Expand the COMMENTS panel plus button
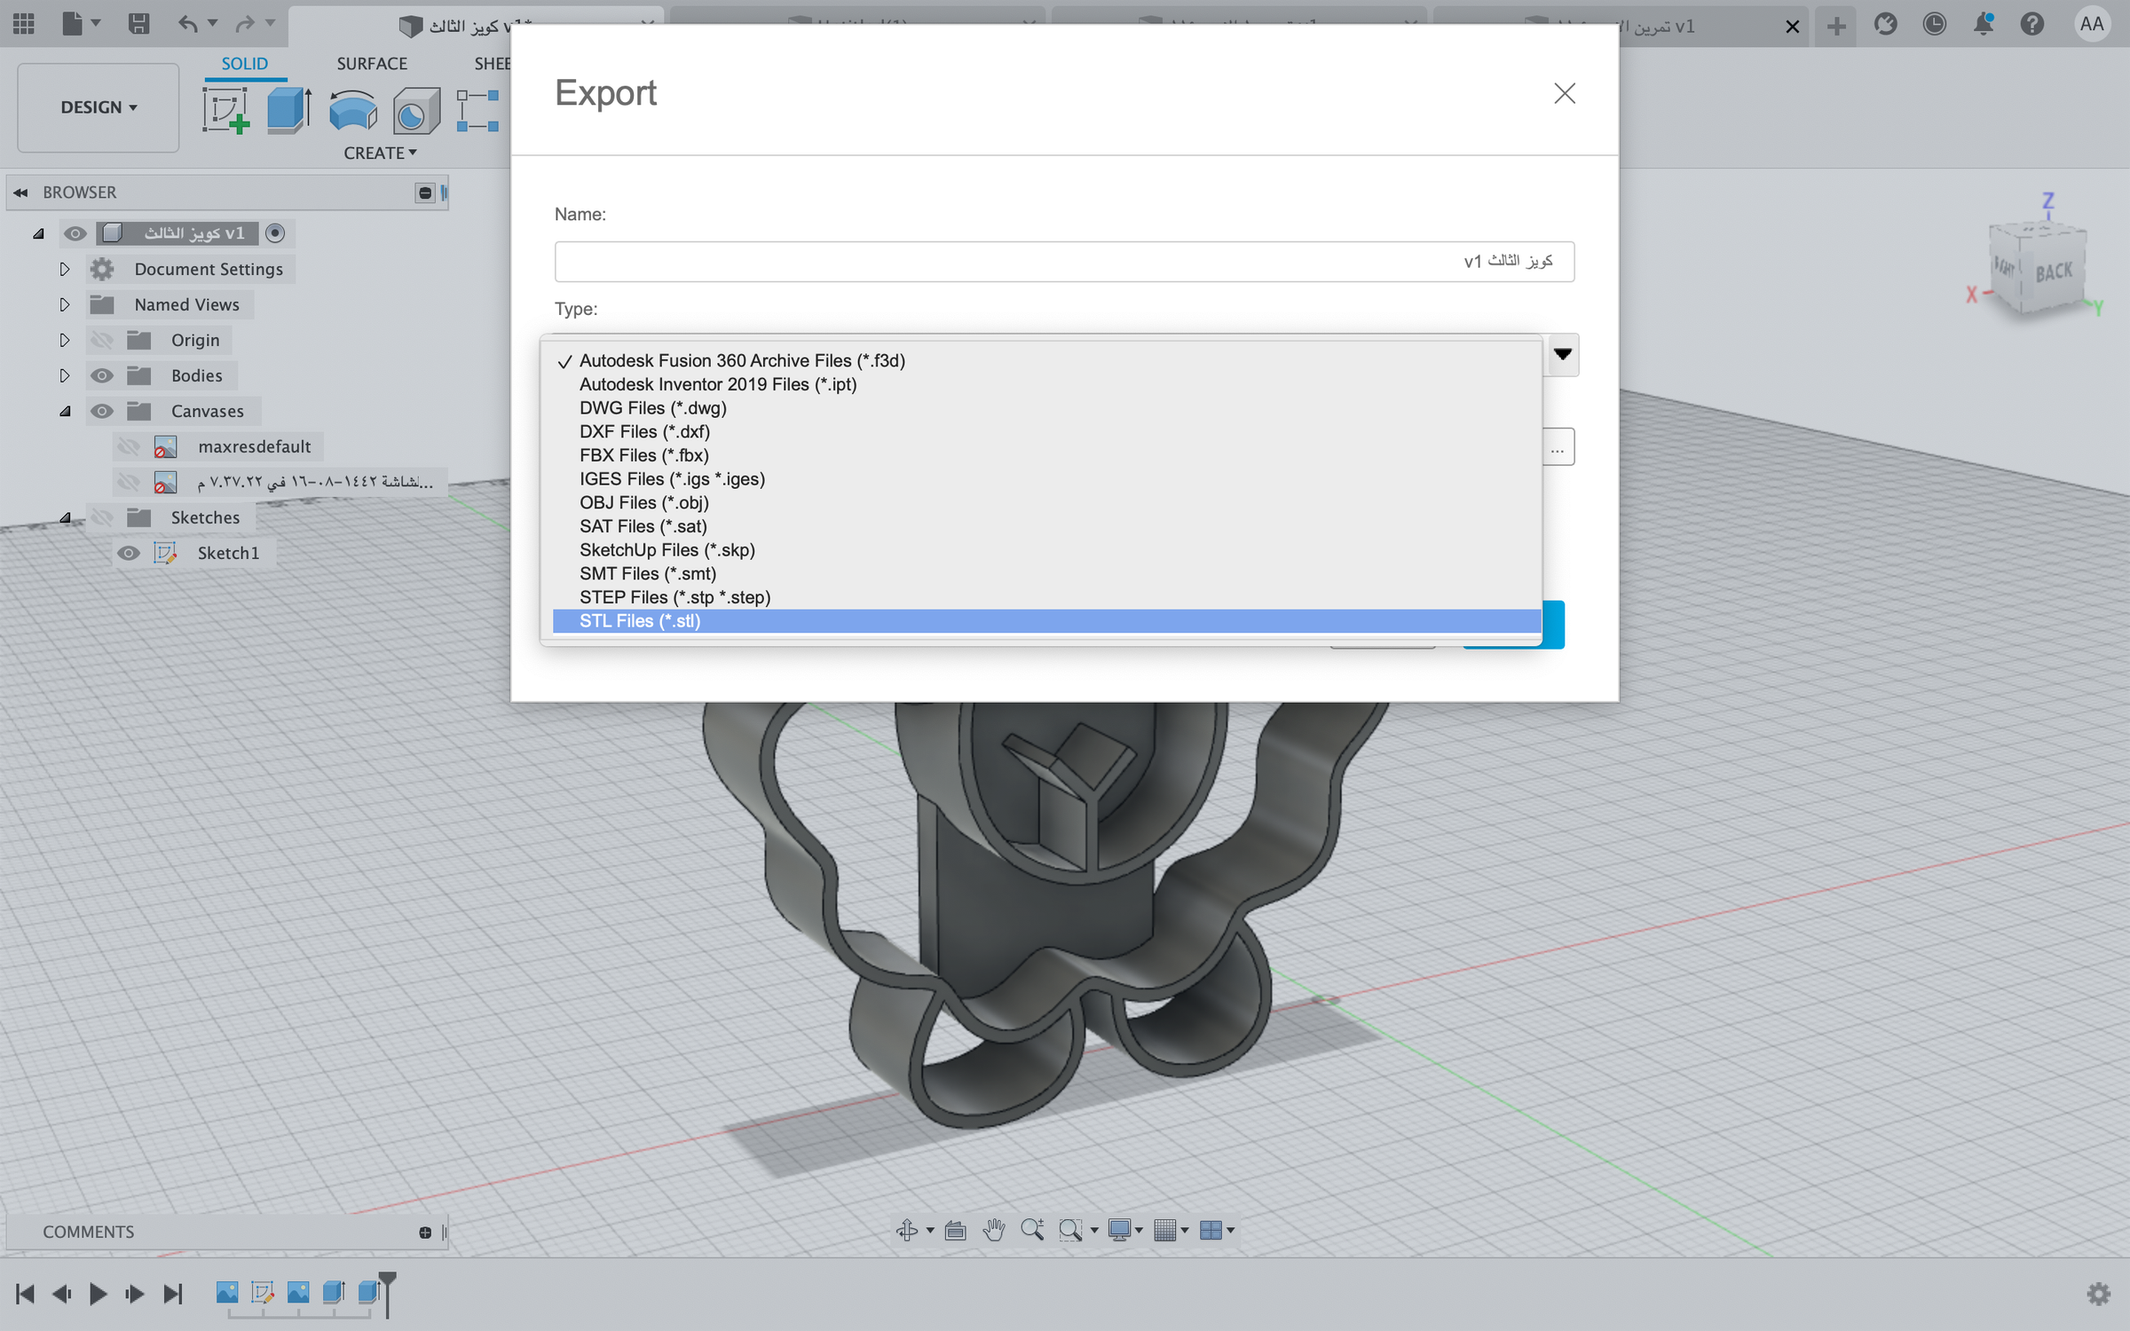 pos(425,1232)
